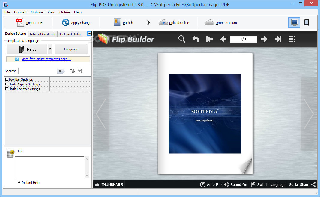Image resolution: width=320 pixels, height=197 pixels.
Task: Click the database check icon beside title
Action: tap(10, 154)
